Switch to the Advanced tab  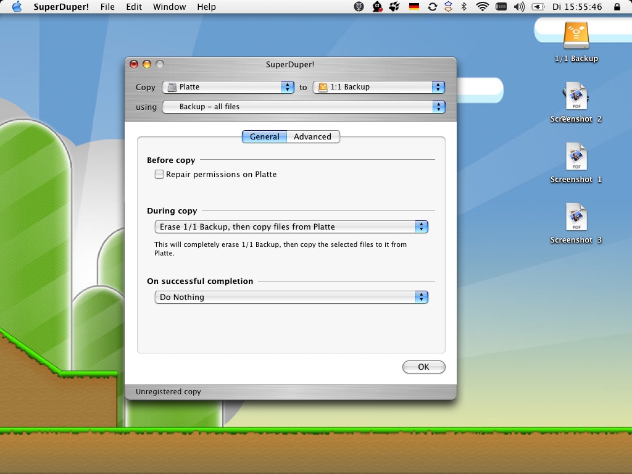point(313,136)
